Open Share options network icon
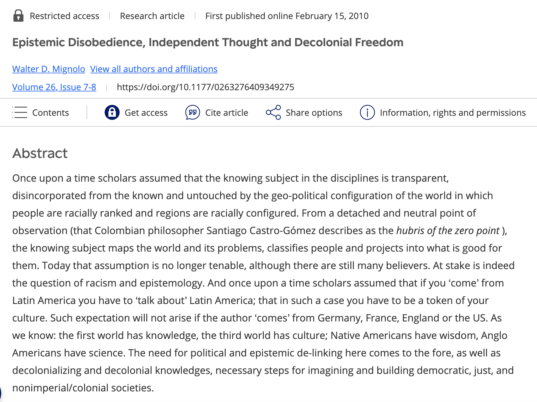This screenshot has height=402, width=537. [x=273, y=112]
